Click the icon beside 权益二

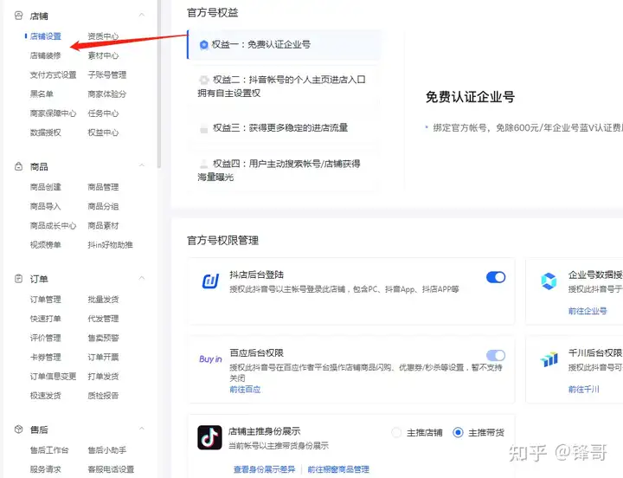(x=204, y=80)
